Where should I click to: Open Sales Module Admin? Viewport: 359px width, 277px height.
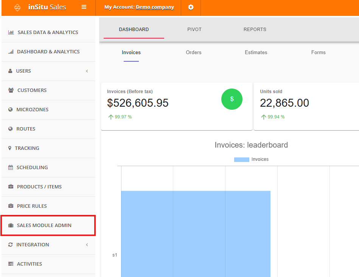[x=48, y=226]
